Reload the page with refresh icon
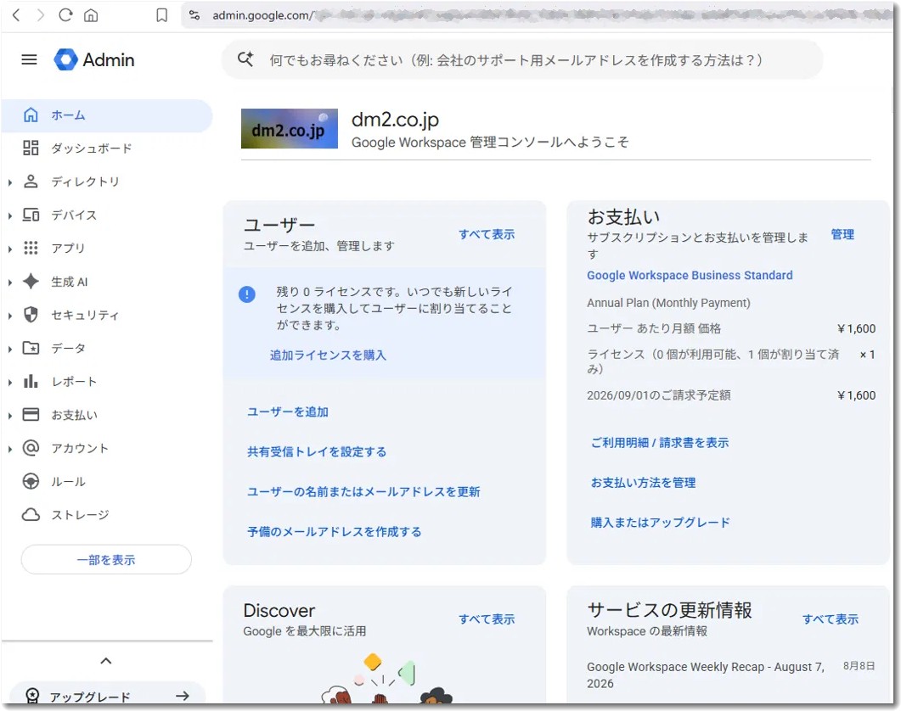The image size is (901, 711). coord(65,15)
